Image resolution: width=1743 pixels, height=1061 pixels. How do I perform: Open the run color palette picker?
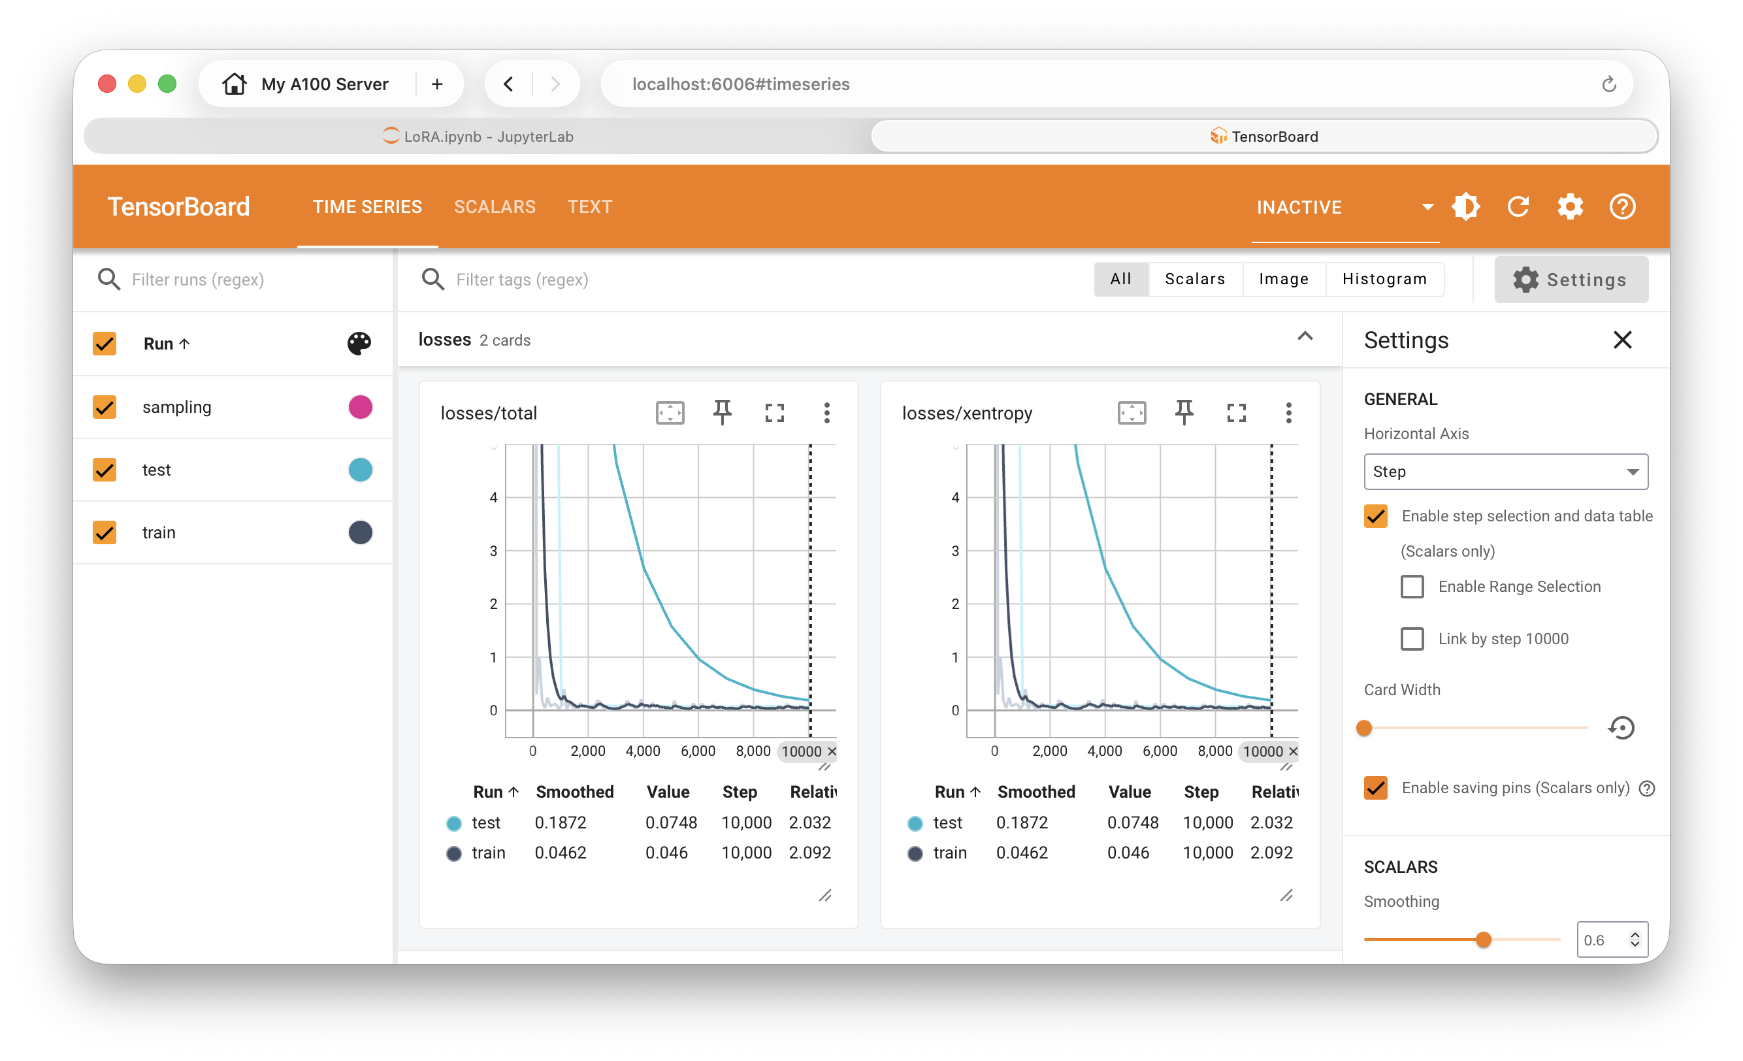[x=359, y=344]
